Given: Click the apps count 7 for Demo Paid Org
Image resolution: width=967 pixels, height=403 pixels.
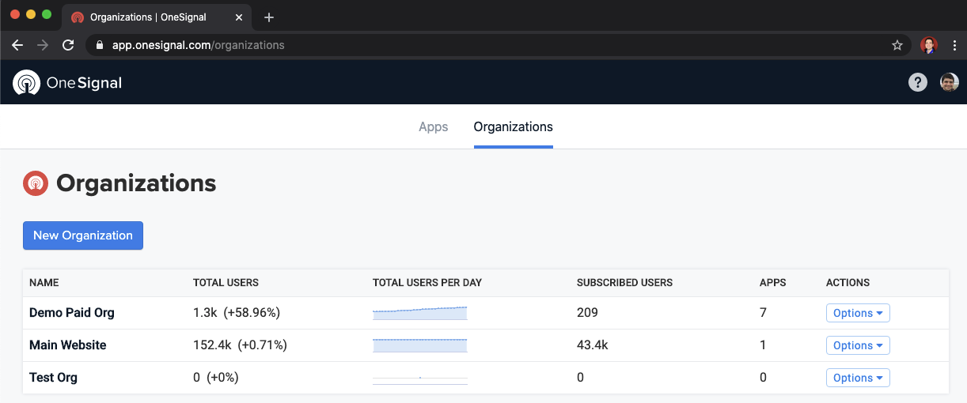Looking at the screenshot, I should coord(764,313).
